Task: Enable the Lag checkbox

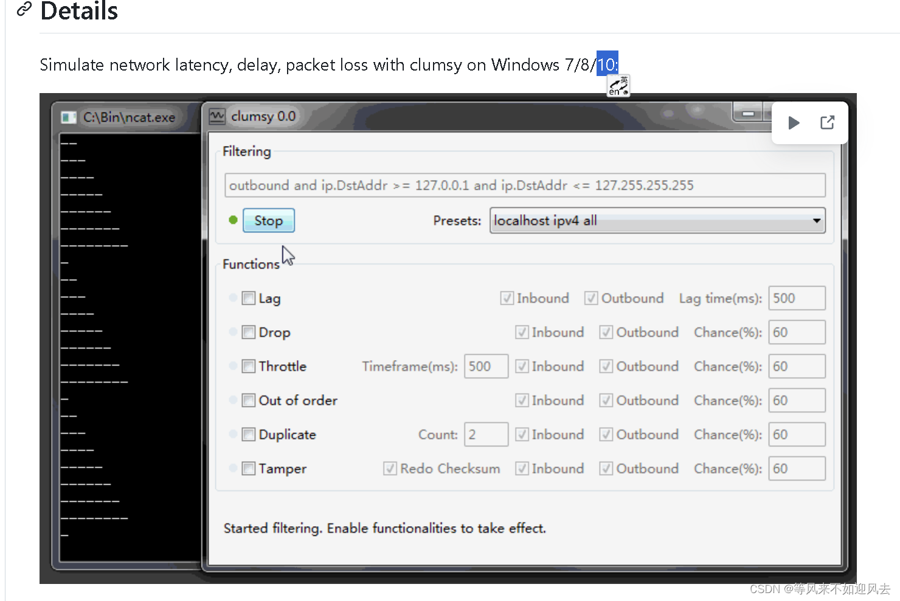Action: coord(248,298)
